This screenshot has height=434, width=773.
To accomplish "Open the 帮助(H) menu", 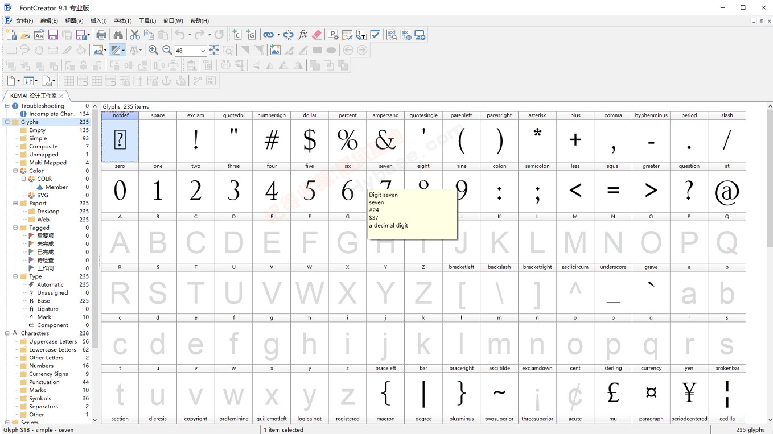I will (199, 20).
